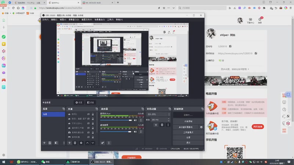The image size is (294, 165).
Task: Undock the 来源 panel via pop-out icon
Action: [x=97, y=109]
